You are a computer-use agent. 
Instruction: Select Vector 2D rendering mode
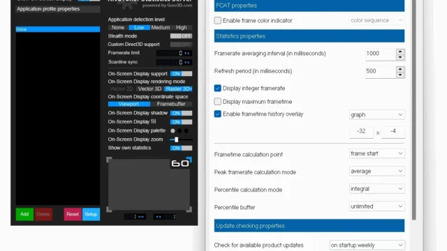tap(122, 89)
